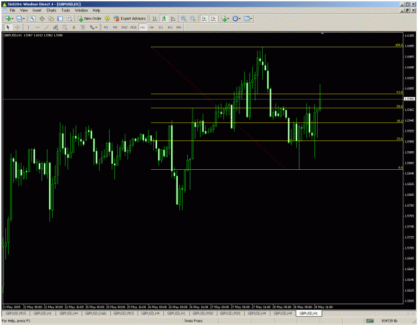
Task: Pick the Horizontal Line drawing tool
Action: [x=37, y=27]
